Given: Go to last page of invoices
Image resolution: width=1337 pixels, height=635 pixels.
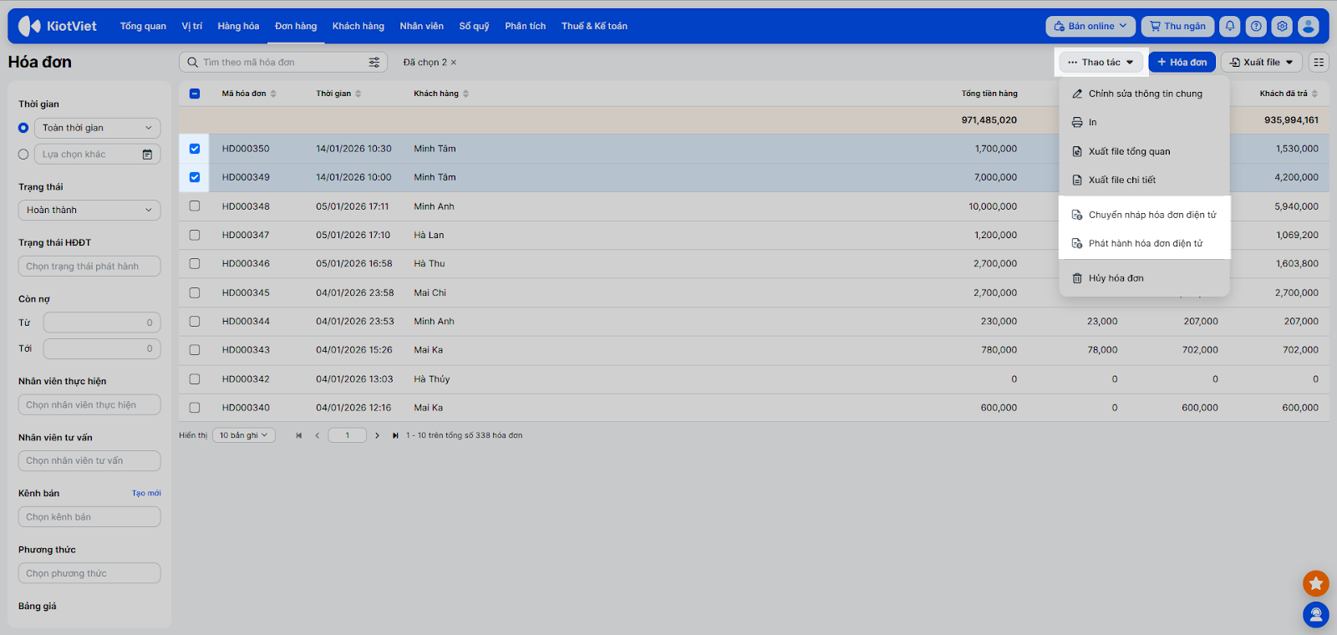Looking at the screenshot, I should (395, 435).
